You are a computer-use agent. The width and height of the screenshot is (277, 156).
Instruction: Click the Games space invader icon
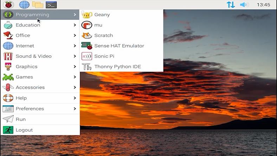[x=8, y=77]
